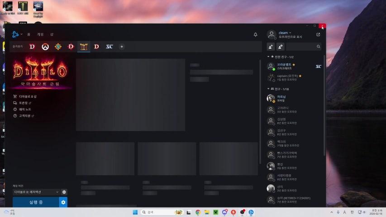Open the game version dropdown 디아블로 II: 레저렉션
This screenshot has width=386, height=217.
pyautogui.click(x=36, y=192)
